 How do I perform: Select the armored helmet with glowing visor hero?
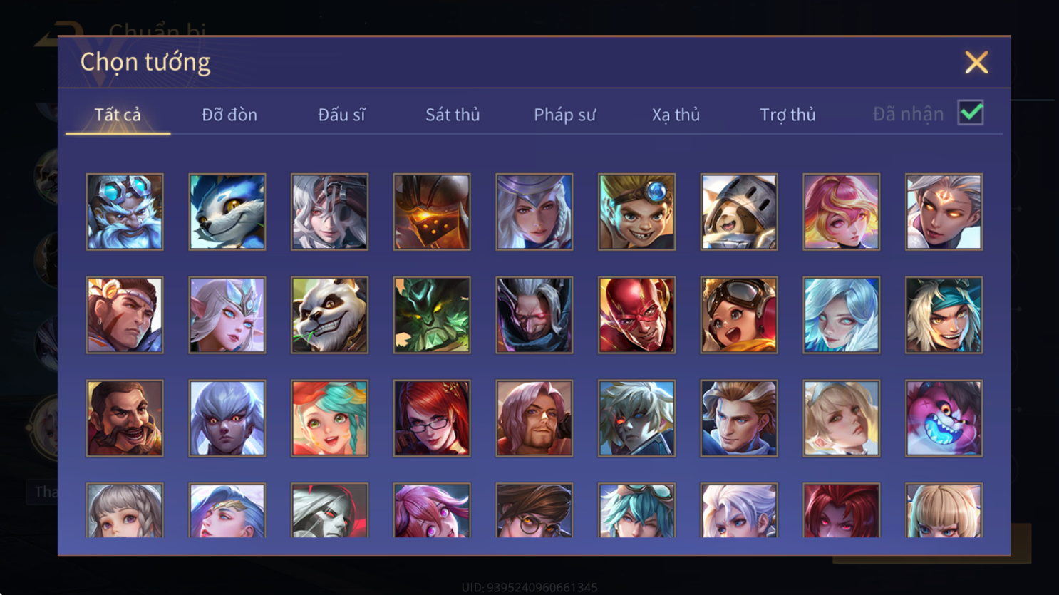(432, 212)
